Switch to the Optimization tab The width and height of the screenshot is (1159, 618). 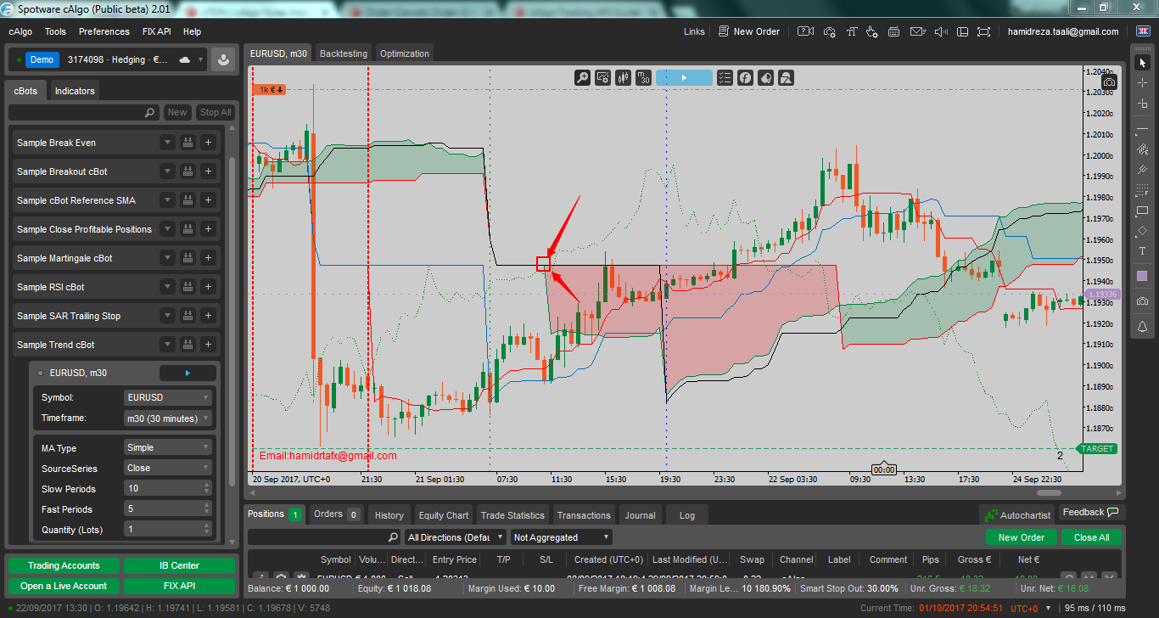pyautogui.click(x=405, y=53)
